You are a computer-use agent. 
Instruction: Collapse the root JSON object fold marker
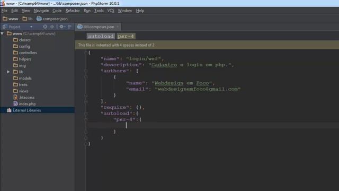click(86, 53)
